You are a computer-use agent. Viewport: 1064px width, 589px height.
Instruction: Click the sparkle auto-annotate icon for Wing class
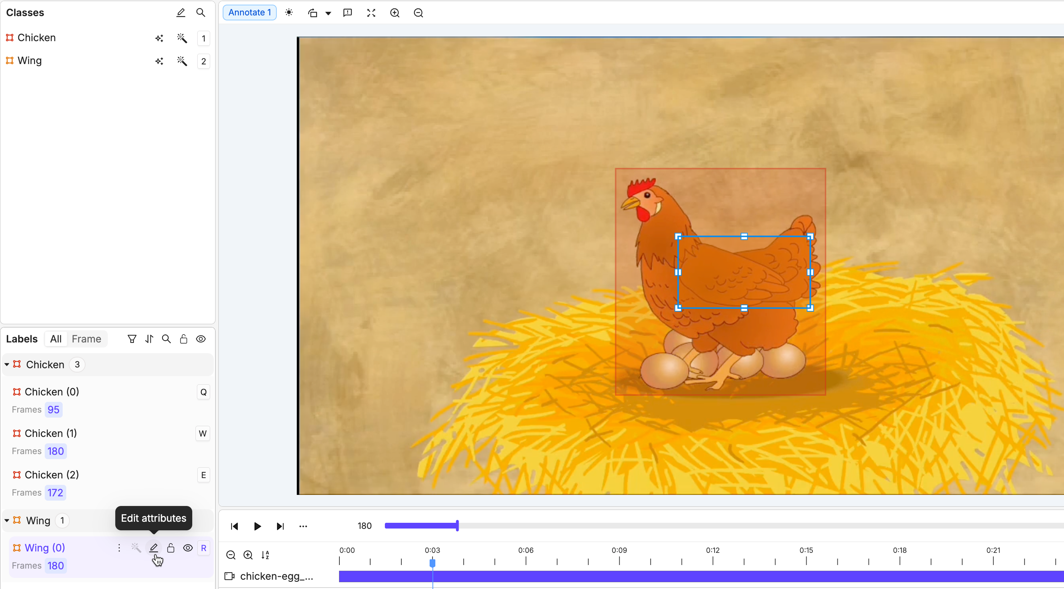[x=159, y=62]
